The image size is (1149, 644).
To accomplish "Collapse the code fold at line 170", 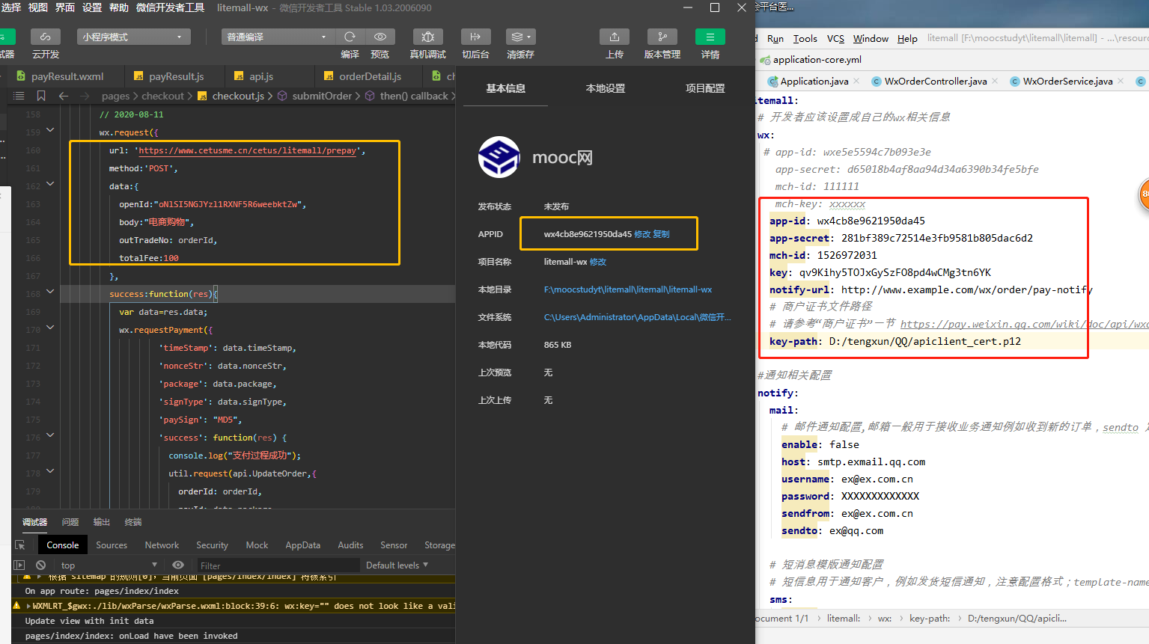I will [x=50, y=328].
